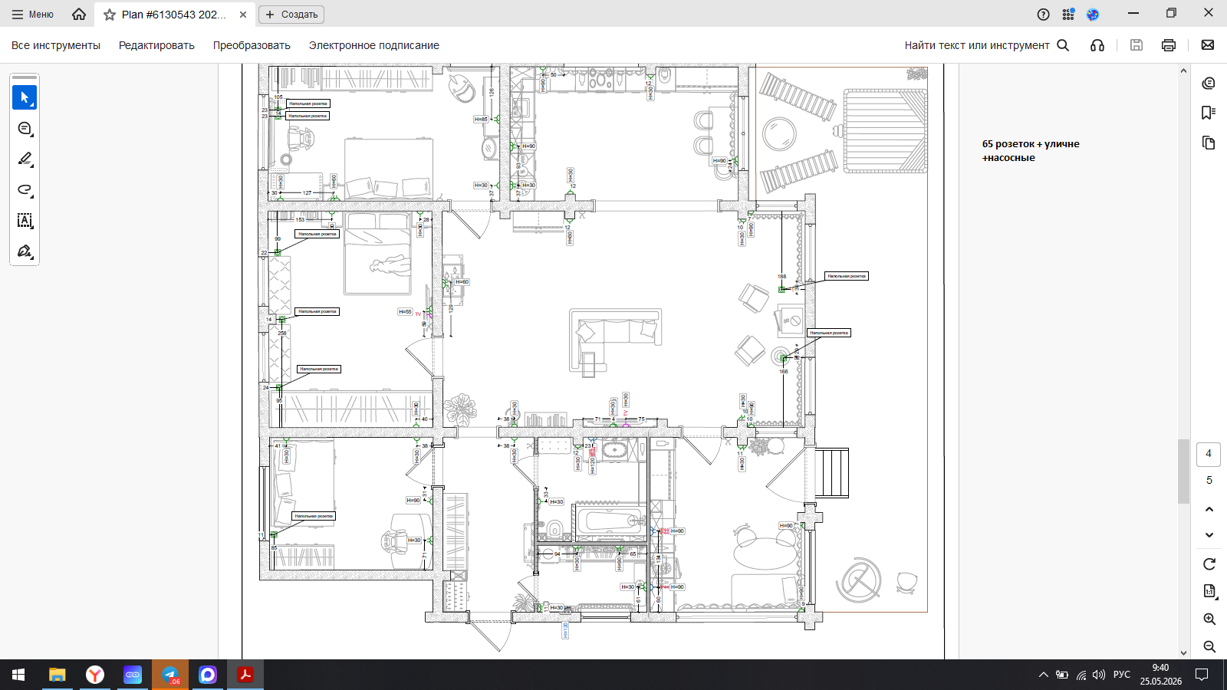The image size is (1227, 690).
Task: Open the bookmarks panel icon
Action: point(1209,113)
